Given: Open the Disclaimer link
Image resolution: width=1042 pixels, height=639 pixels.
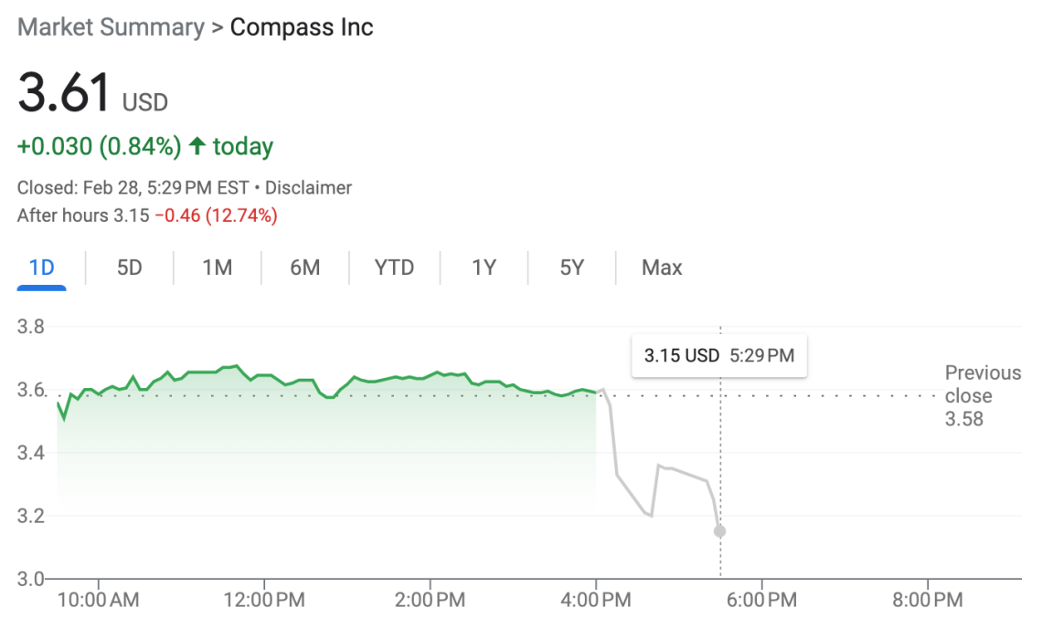Looking at the screenshot, I should pyautogui.click(x=308, y=188).
